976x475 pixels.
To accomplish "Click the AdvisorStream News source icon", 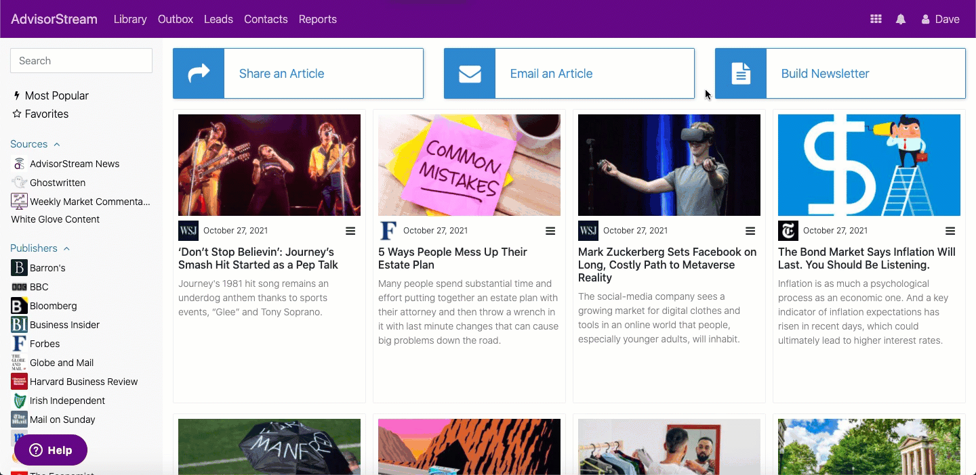I will pos(19,164).
